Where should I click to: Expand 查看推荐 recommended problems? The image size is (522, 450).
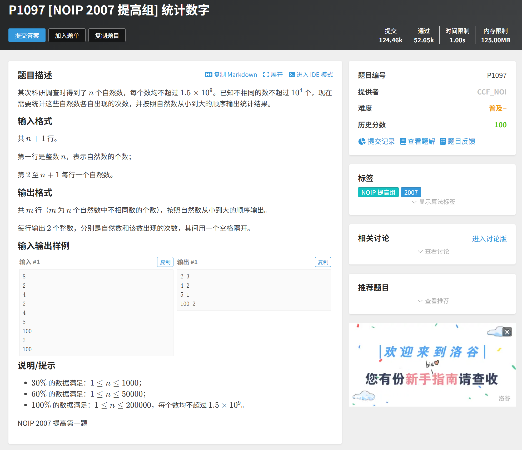coord(433,301)
